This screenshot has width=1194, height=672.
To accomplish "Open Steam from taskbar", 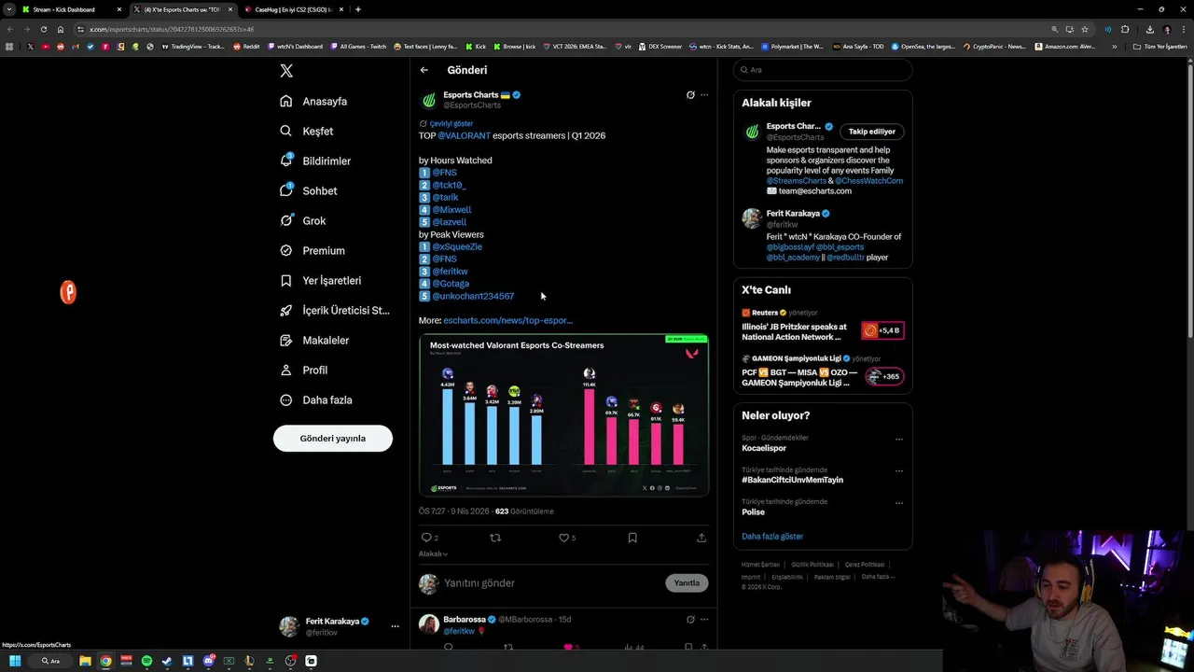I will tap(167, 661).
